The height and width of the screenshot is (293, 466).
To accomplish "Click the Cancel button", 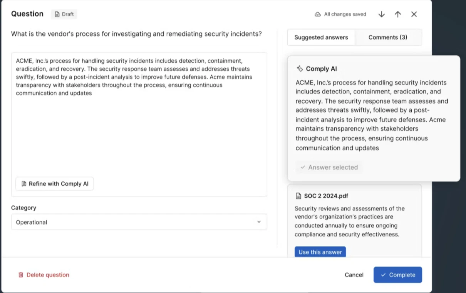I will coord(354,275).
